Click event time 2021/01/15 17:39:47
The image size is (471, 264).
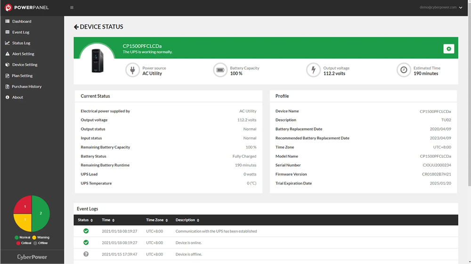click(120, 254)
